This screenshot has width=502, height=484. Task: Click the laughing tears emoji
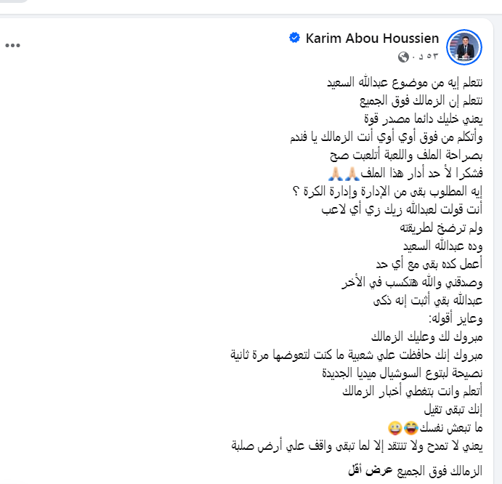point(411,428)
